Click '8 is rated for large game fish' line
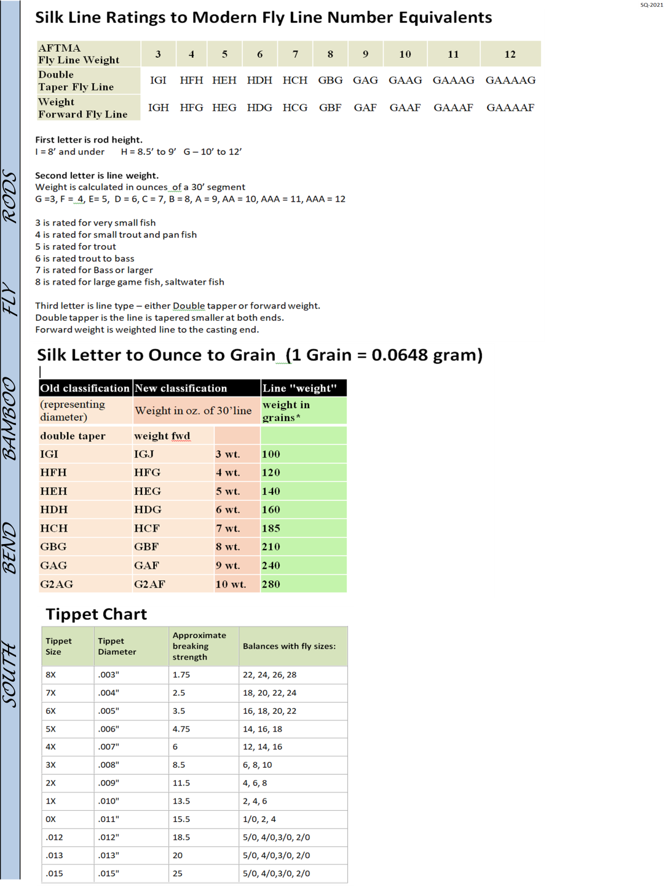Viewport: 664px width, 892px height. pos(130,282)
